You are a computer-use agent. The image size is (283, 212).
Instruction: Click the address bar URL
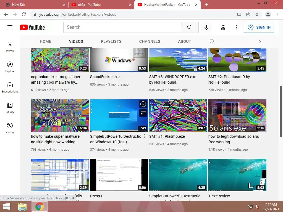point(78,14)
